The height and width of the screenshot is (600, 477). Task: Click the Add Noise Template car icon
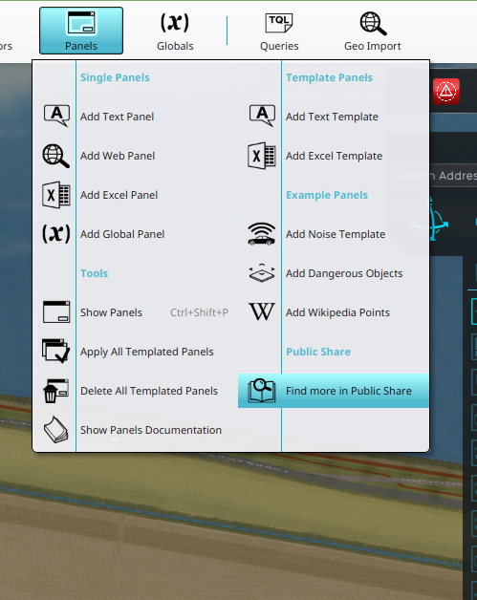click(x=262, y=234)
